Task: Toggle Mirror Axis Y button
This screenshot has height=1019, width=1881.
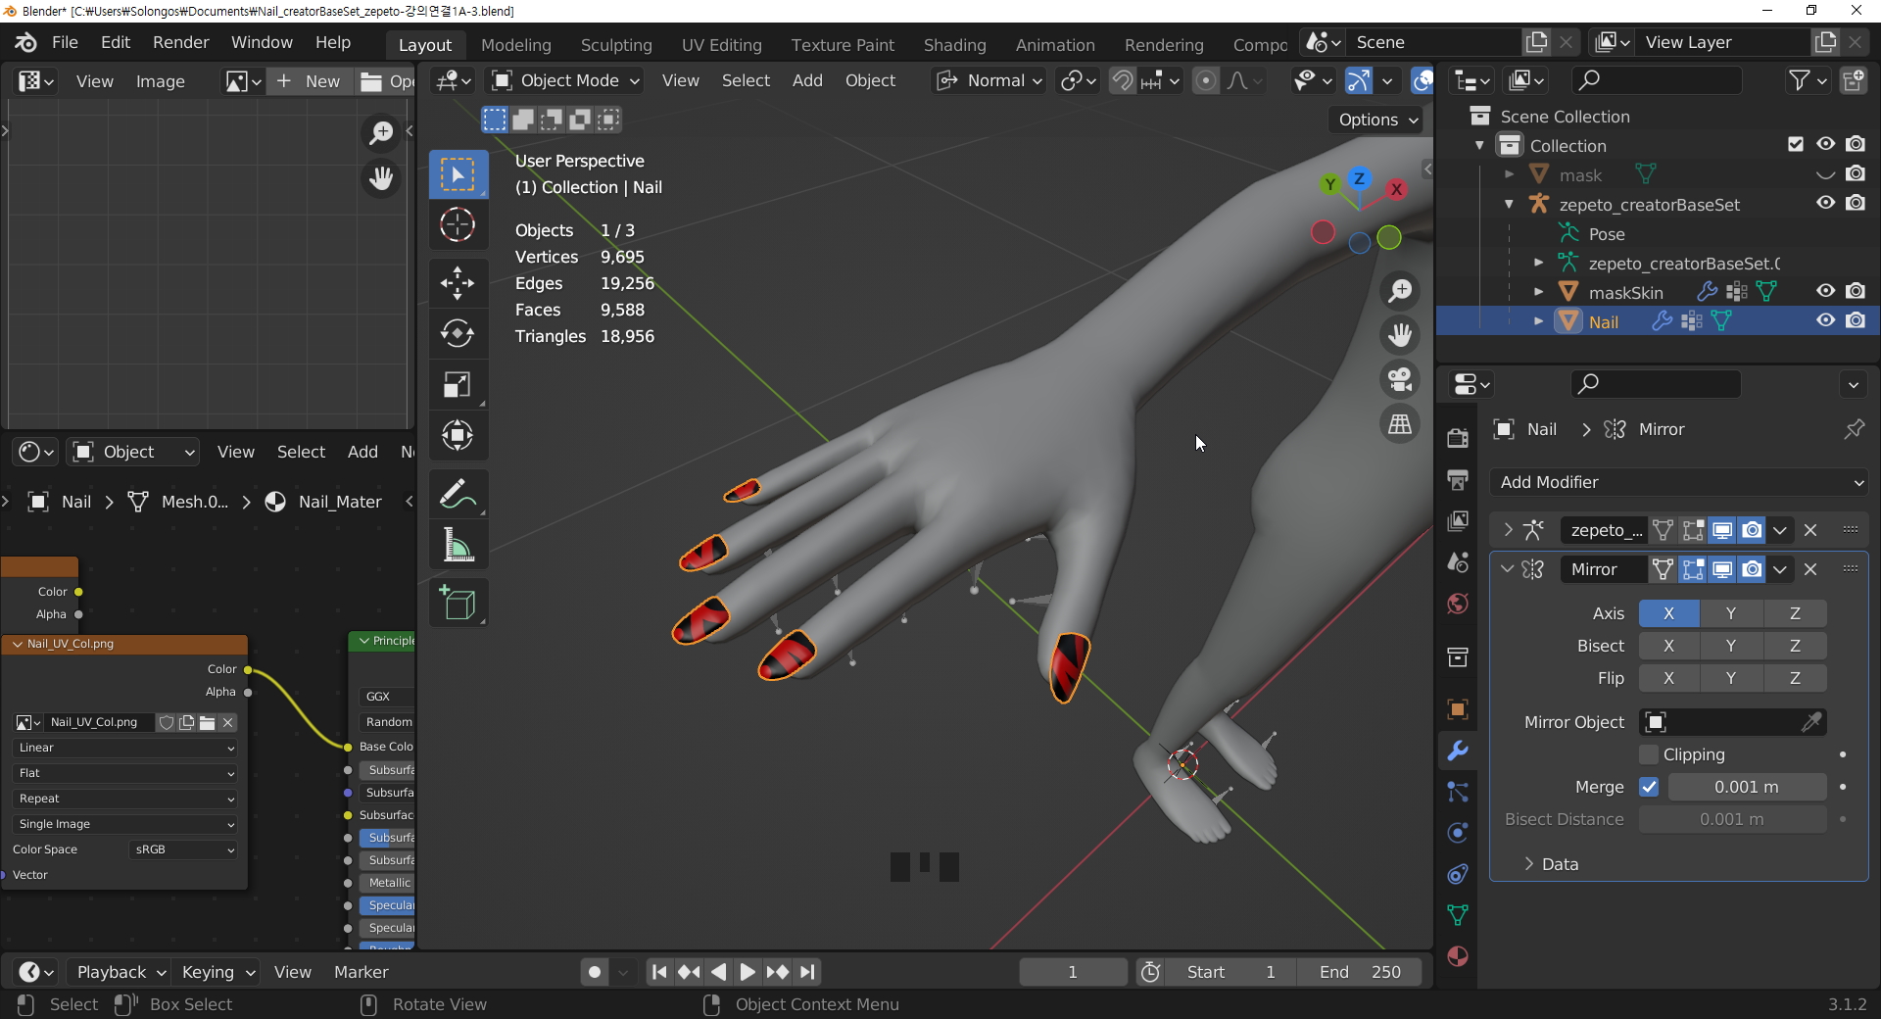Action: (1731, 613)
